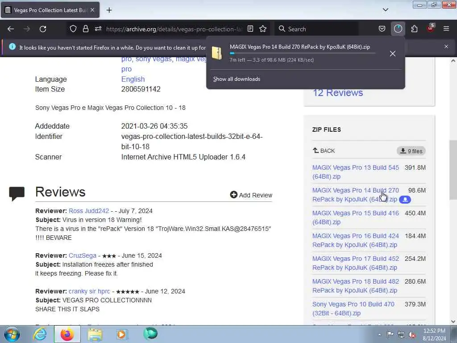Image resolution: width=457 pixels, height=343 pixels.
Task: Click the Firefox taskbar icon
Action: click(67, 334)
